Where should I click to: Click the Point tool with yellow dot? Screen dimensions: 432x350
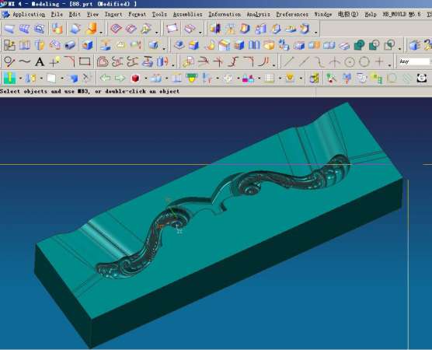(54, 61)
